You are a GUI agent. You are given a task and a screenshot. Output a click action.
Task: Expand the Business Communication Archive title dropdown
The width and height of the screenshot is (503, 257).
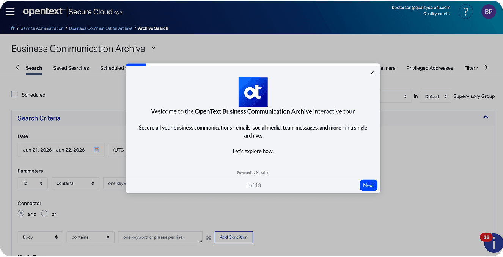coord(154,48)
